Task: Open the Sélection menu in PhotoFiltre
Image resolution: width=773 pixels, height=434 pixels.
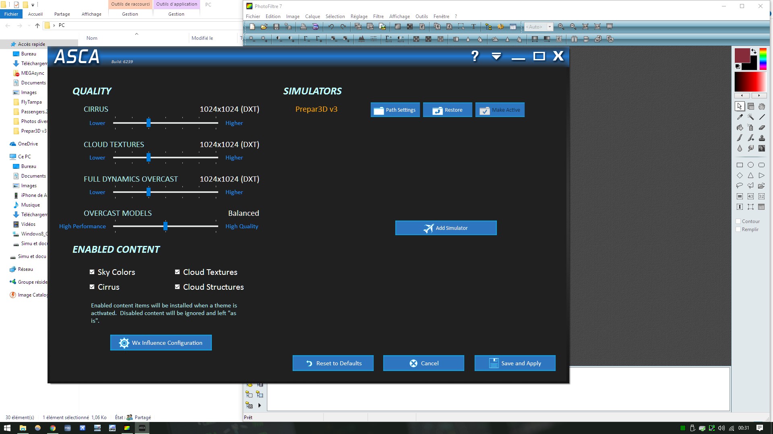Action: [x=335, y=16]
